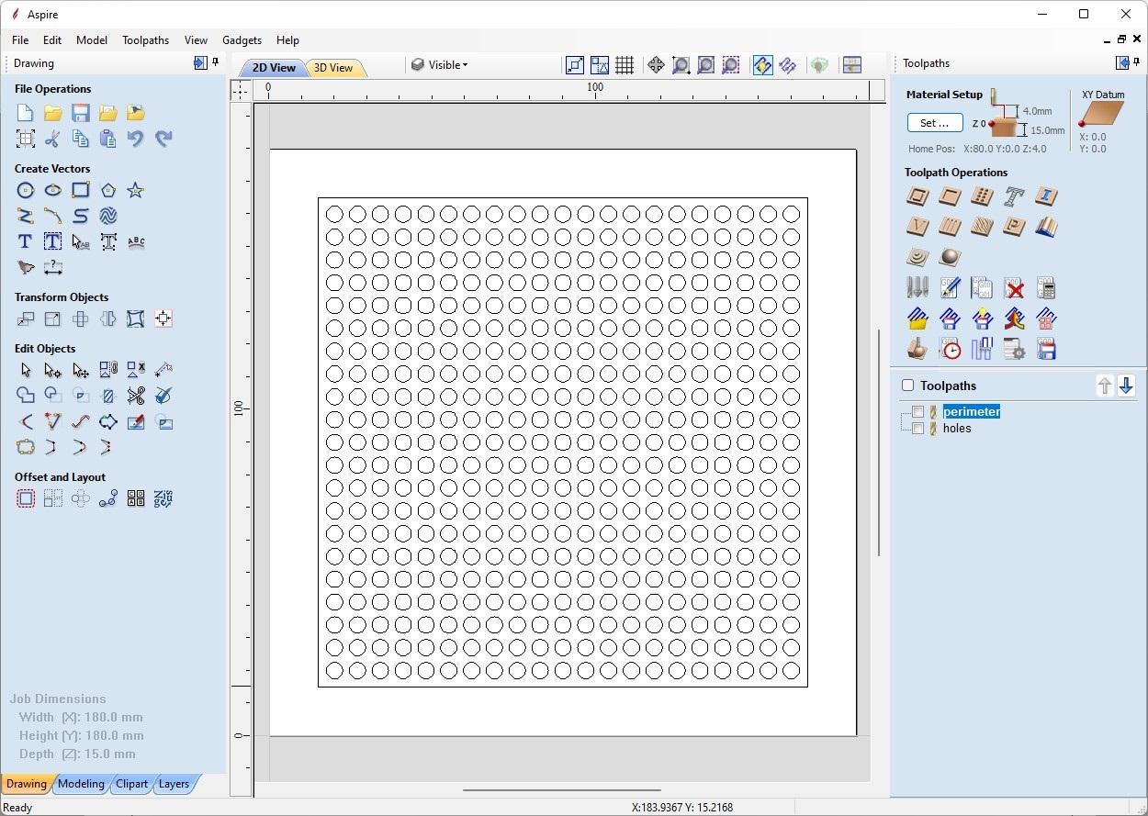Image resolution: width=1148 pixels, height=816 pixels.
Task: Pan the 2D view with move icon
Action: [x=656, y=65]
